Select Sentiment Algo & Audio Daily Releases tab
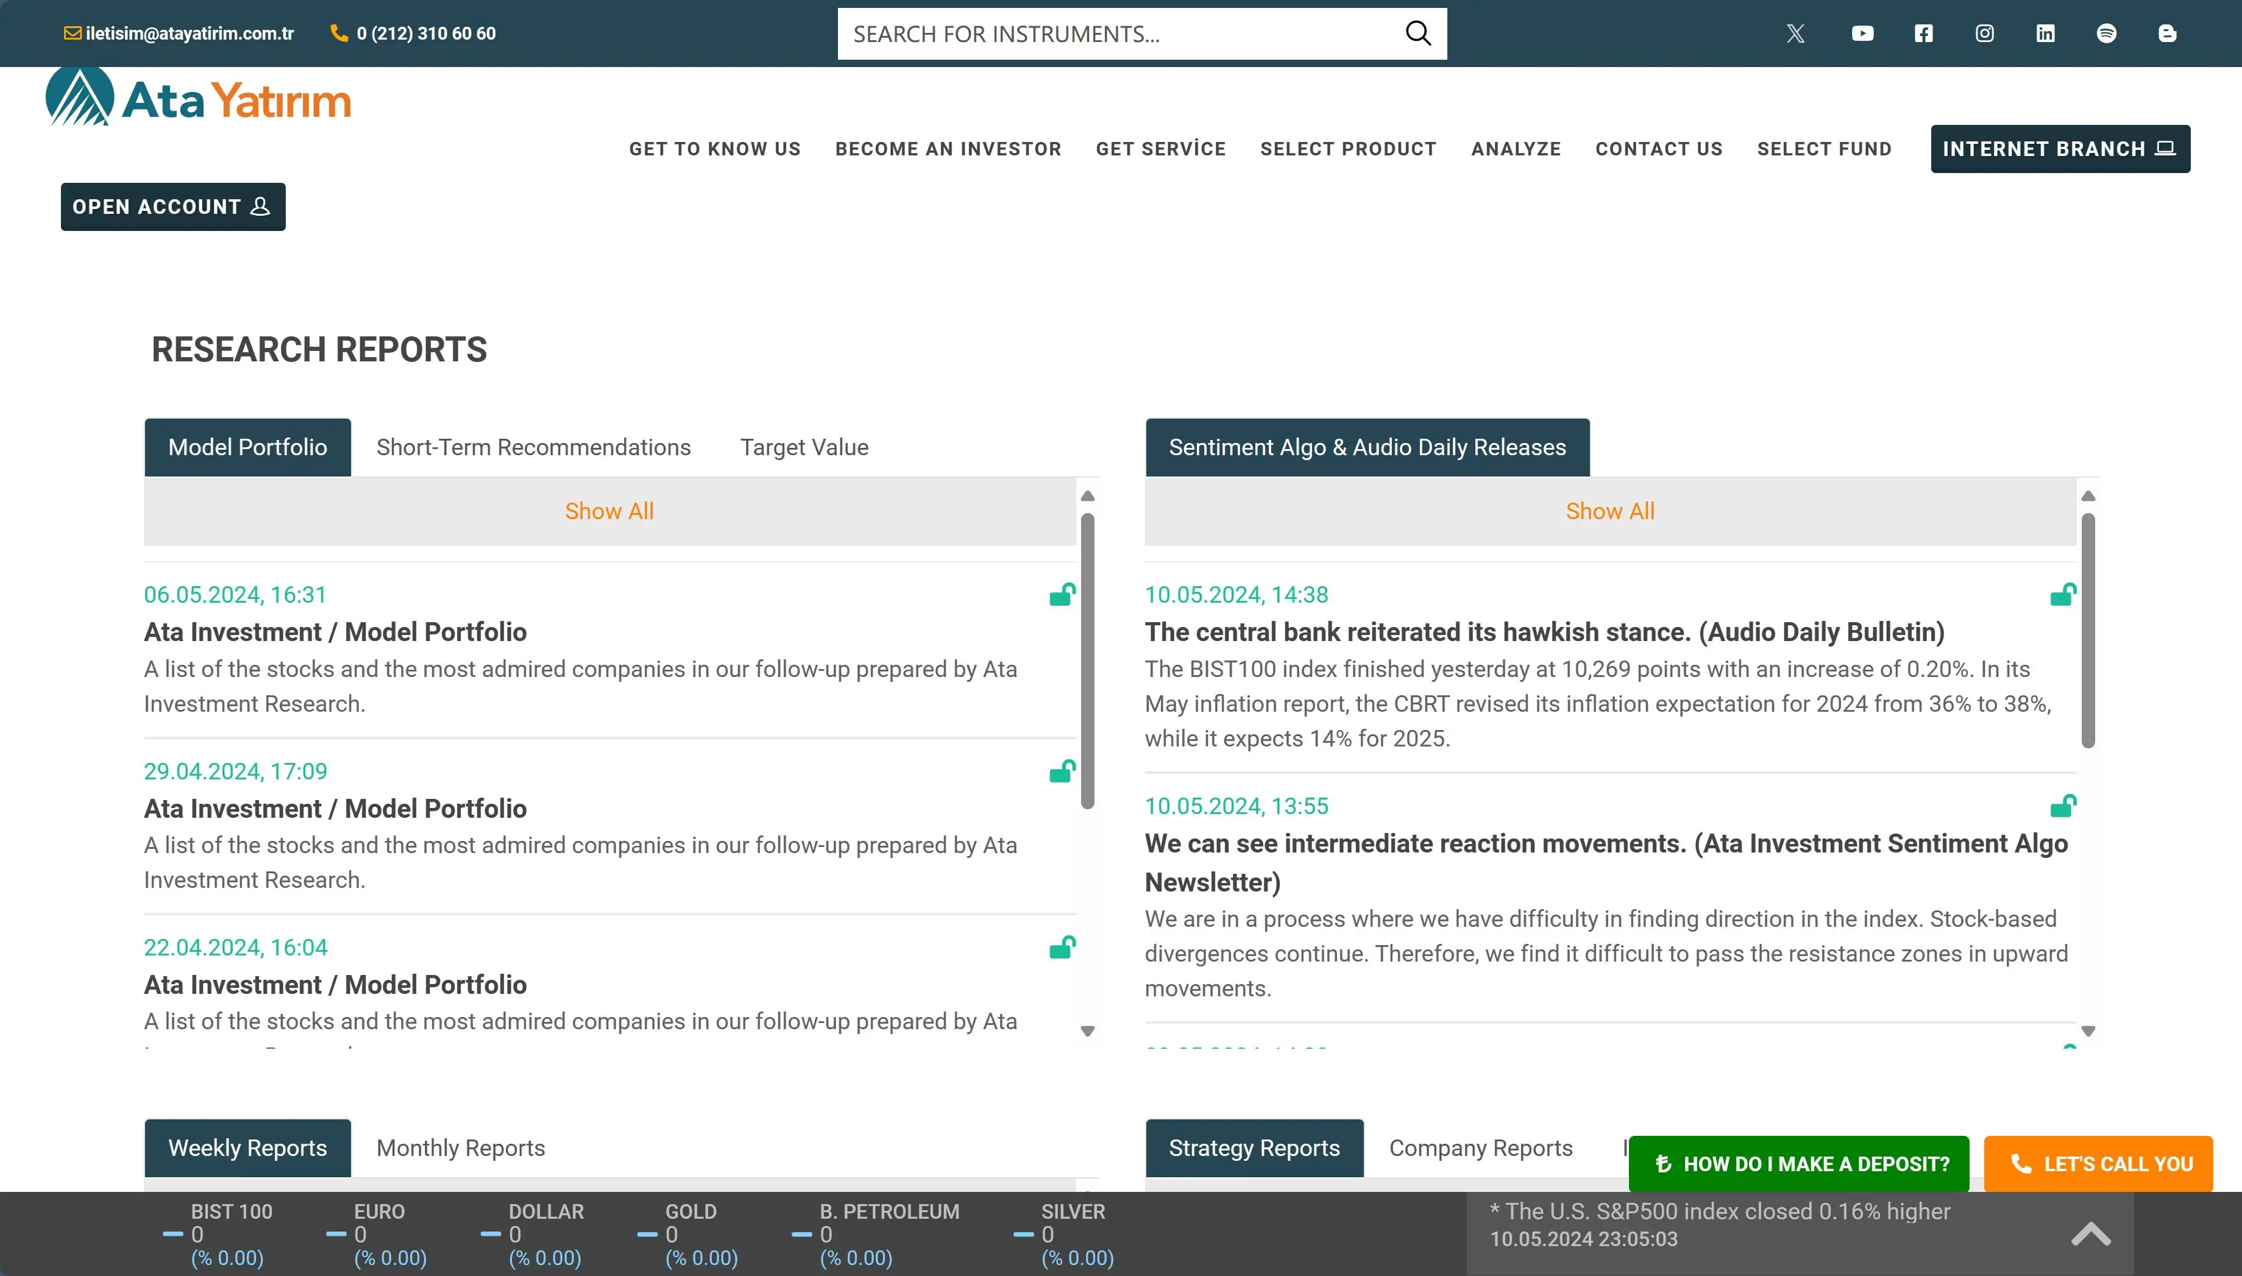This screenshot has width=2242, height=1276. pos(1368,447)
